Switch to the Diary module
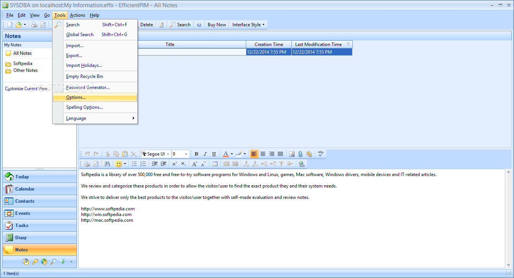 coord(40,238)
